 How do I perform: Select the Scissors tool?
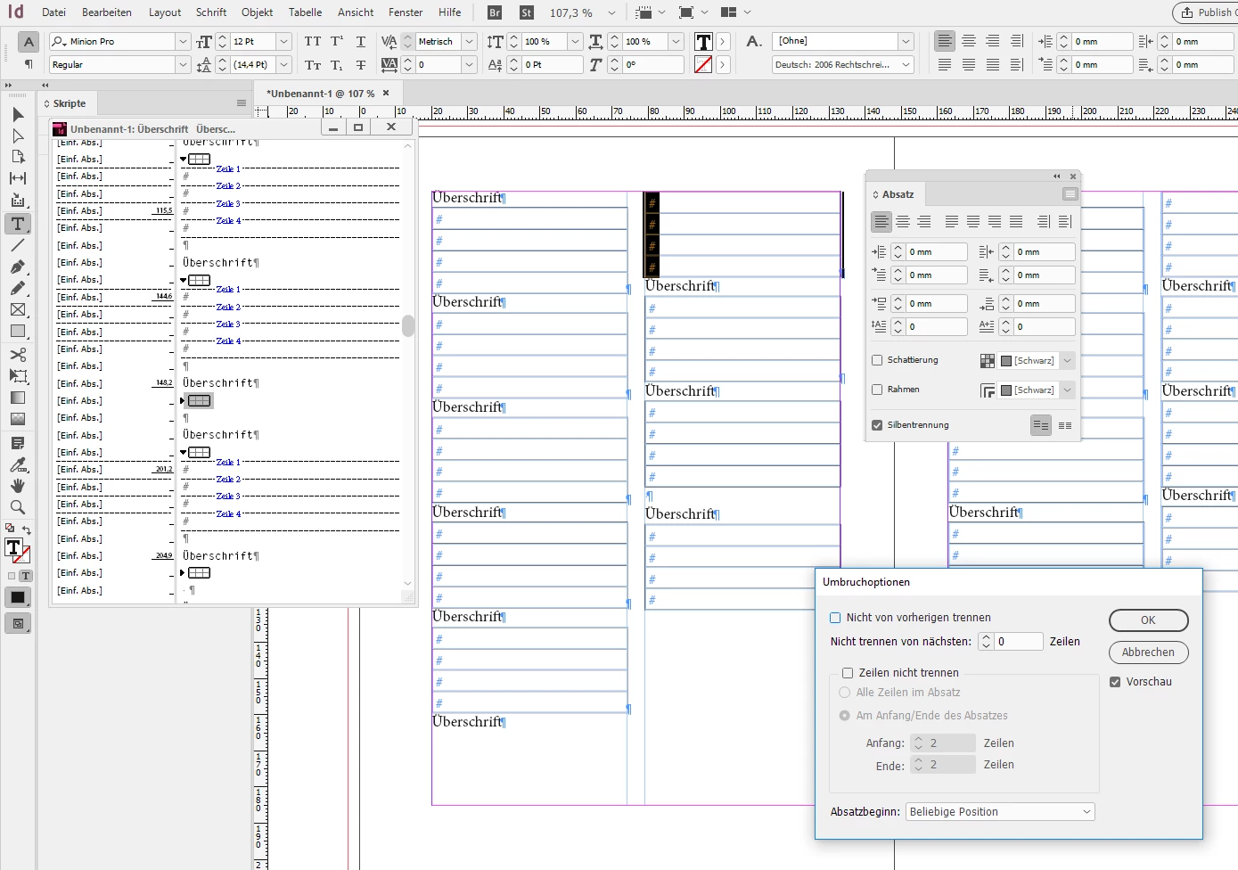tap(18, 354)
